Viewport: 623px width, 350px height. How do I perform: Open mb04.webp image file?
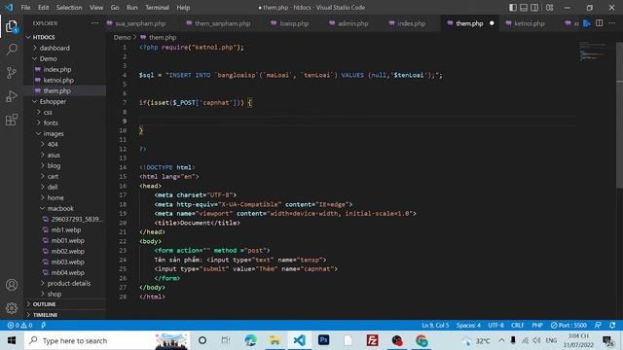[67, 272]
